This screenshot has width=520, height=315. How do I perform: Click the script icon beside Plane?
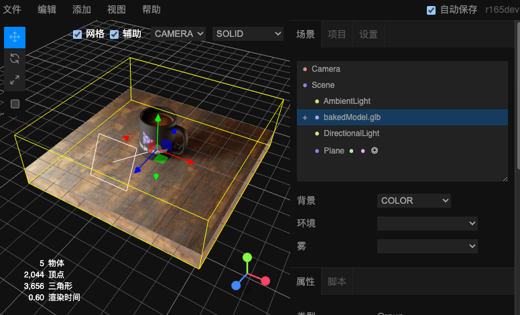point(375,151)
